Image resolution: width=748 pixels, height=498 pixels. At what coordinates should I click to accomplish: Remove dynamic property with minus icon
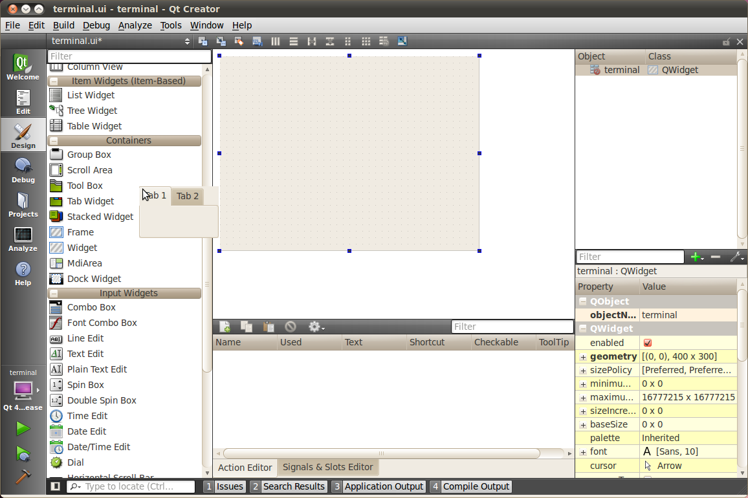click(x=716, y=257)
